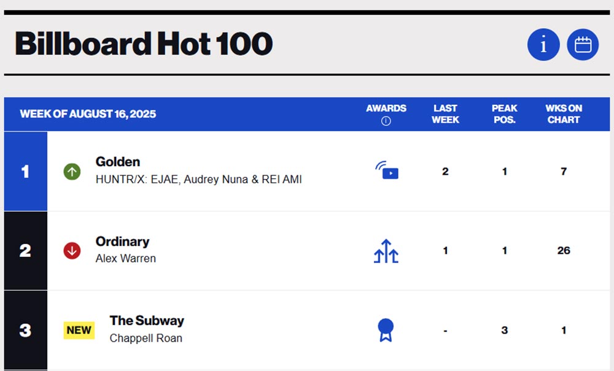Screen dimensions: 614x371
Task: Click the Last Week column header
Action: (445, 114)
